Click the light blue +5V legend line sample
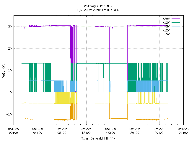 click(x=176, y=26)
